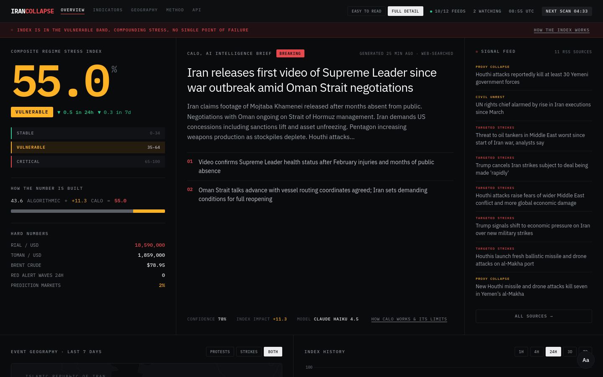This screenshot has height=377, width=603.
Task: Select the Vulnerable 35-64 band row
Action: click(x=88, y=147)
